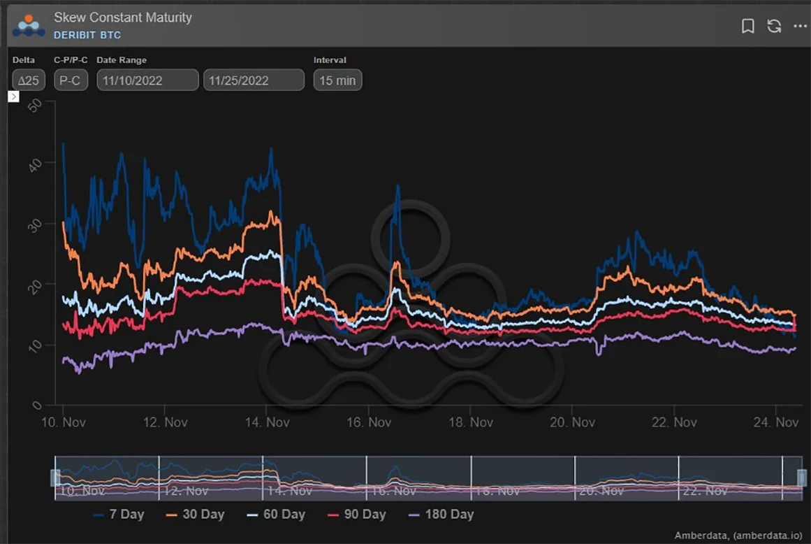Toggle the 60 Day series in legend
Screen dimensions: 811x544
tap(276, 515)
